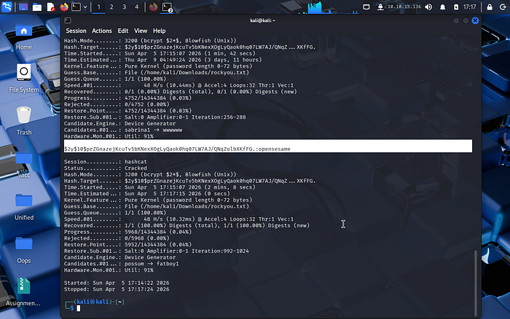This screenshot has width=510, height=319.
Task: Open the File System desktop icon
Action: tap(24, 79)
